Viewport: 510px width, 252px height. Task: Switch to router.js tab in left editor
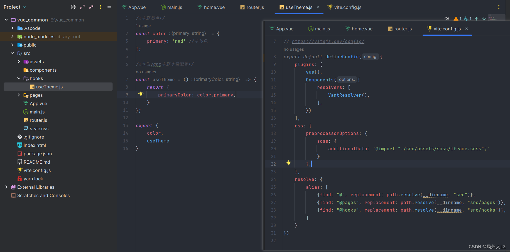(x=252, y=7)
